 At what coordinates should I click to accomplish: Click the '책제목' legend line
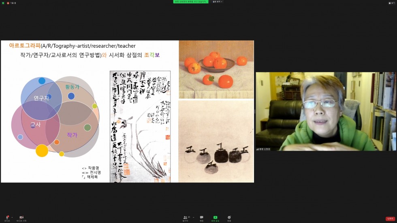90,177
